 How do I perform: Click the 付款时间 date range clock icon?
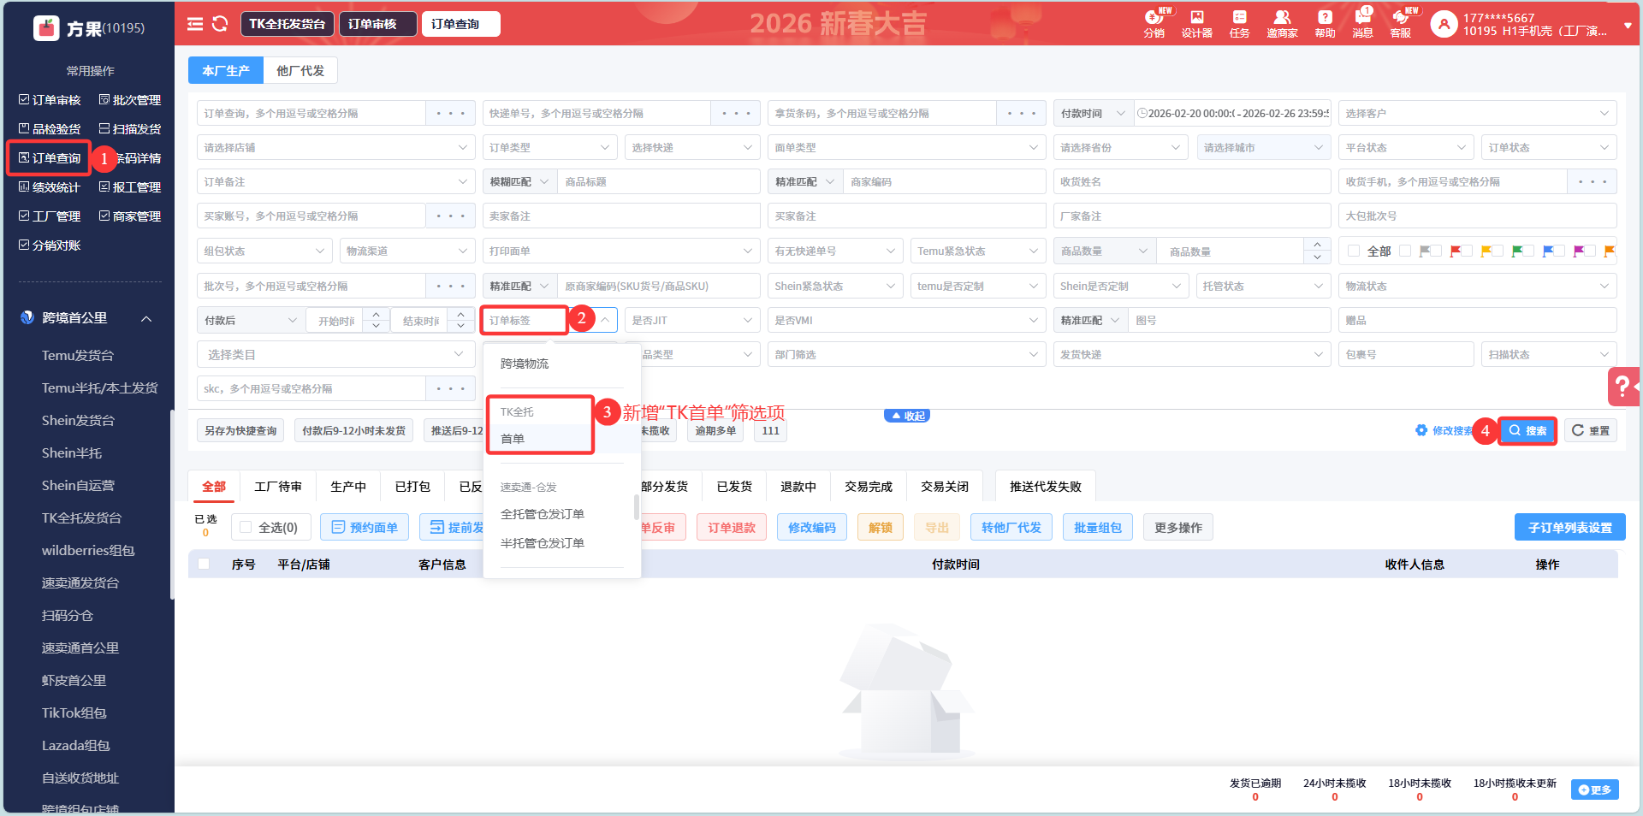point(1142,113)
